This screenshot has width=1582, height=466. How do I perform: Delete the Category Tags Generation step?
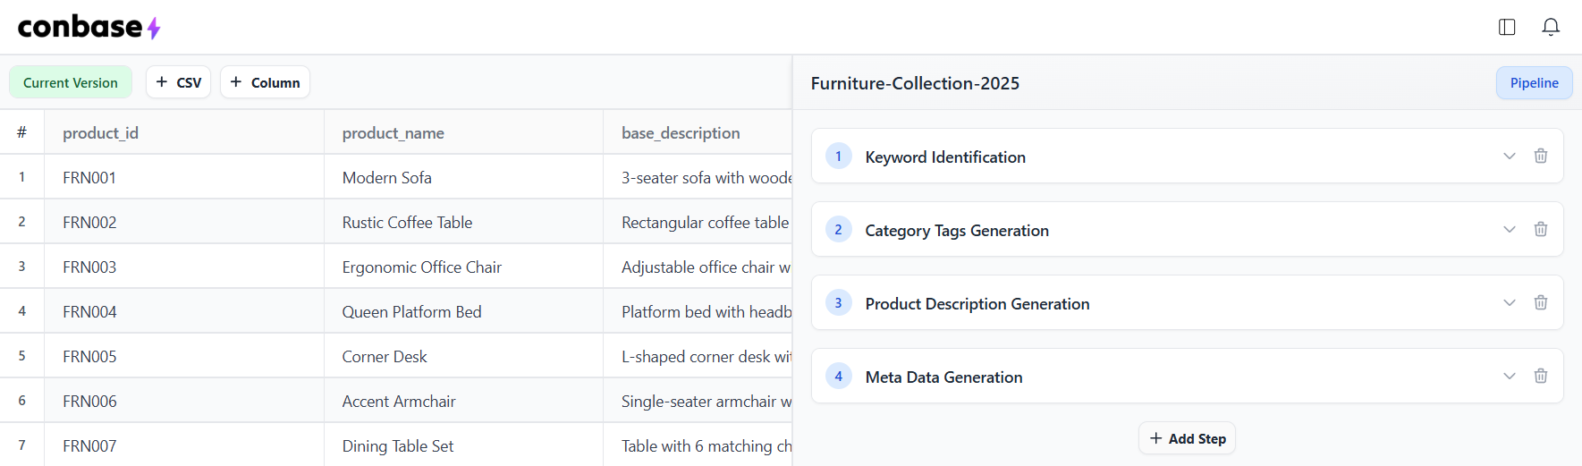pos(1541,229)
